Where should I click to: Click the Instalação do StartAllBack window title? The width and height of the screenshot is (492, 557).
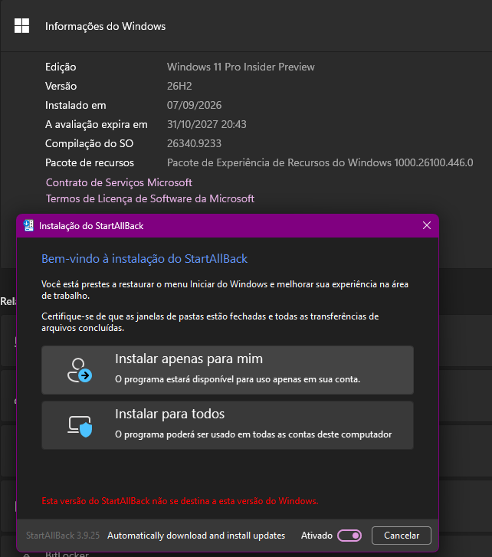click(91, 226)
